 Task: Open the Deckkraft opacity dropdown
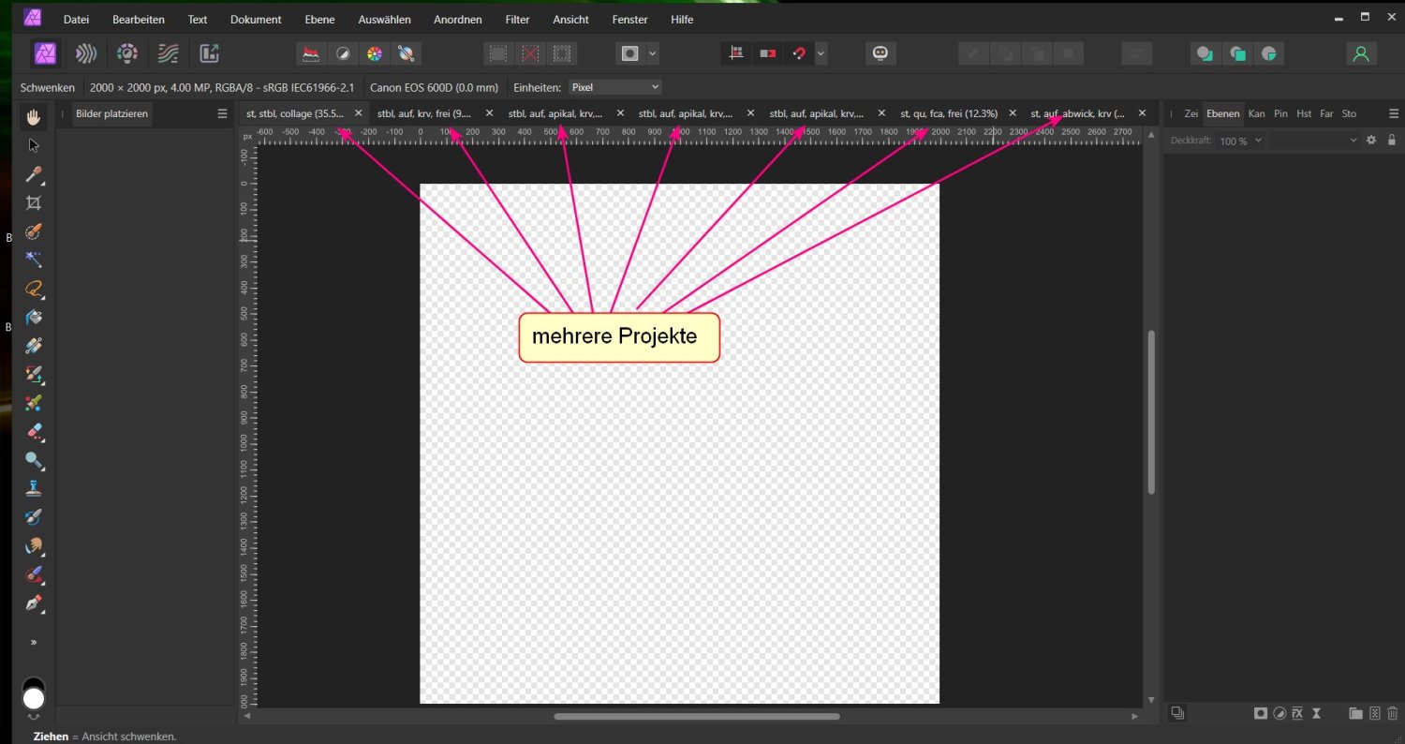click(1240, 141)
